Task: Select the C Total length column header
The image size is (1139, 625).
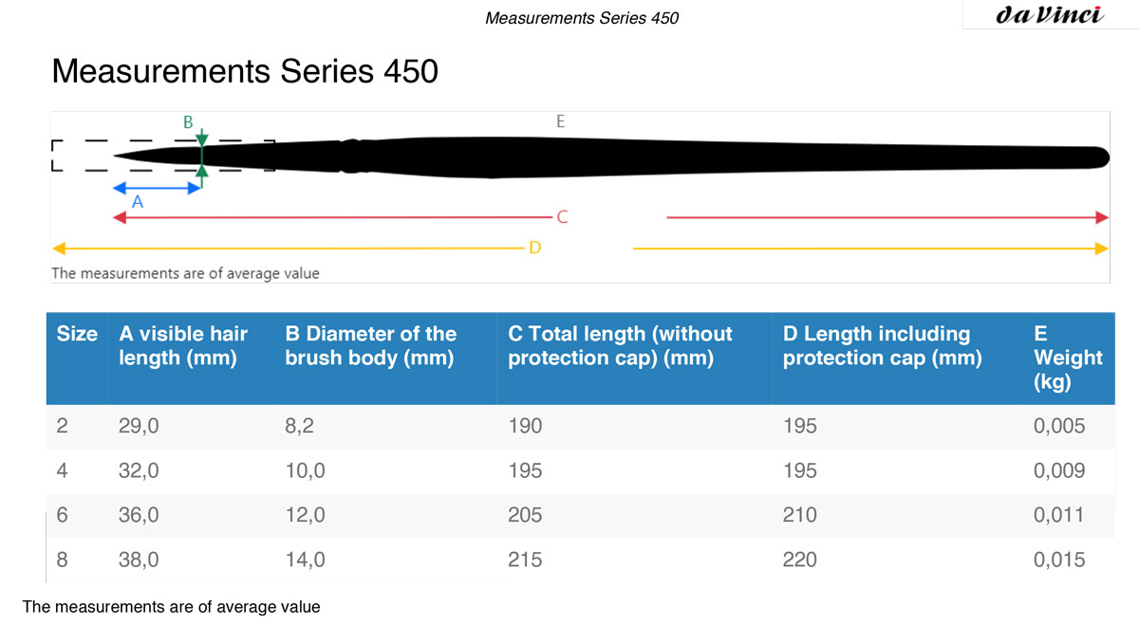Action: pos(621,346)
